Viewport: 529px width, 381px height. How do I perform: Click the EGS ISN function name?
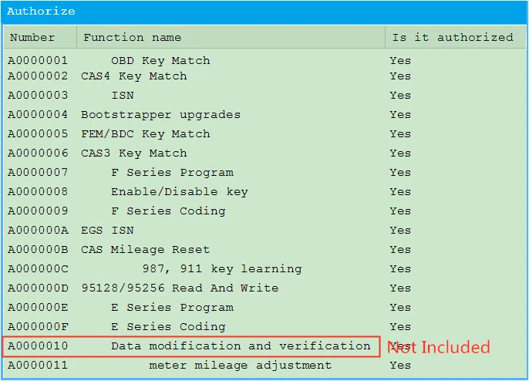pos(107,230)
